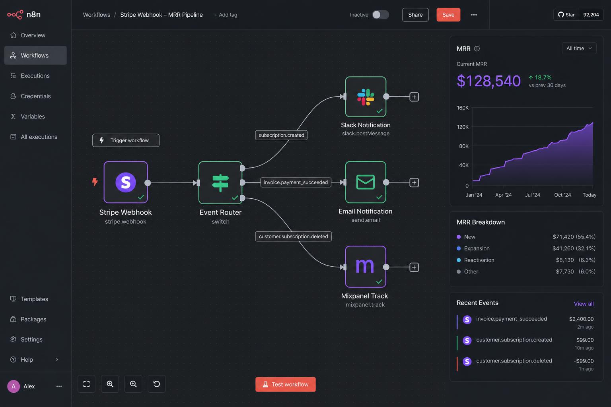611x407 pixels.
Task: Open Credentials in sidebar
Action: pos(35,96)
